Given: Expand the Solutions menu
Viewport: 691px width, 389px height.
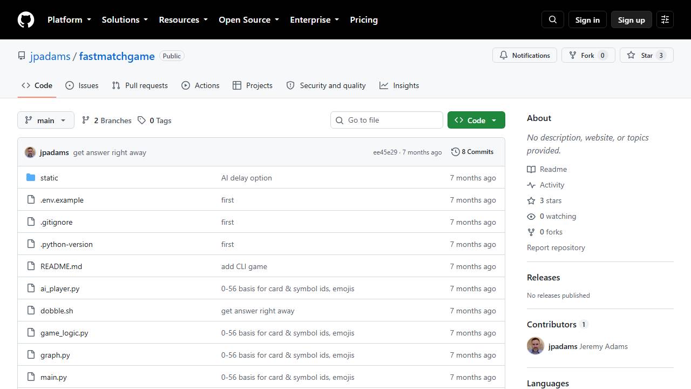Looking at the screenshot, I should pos(125,19).
